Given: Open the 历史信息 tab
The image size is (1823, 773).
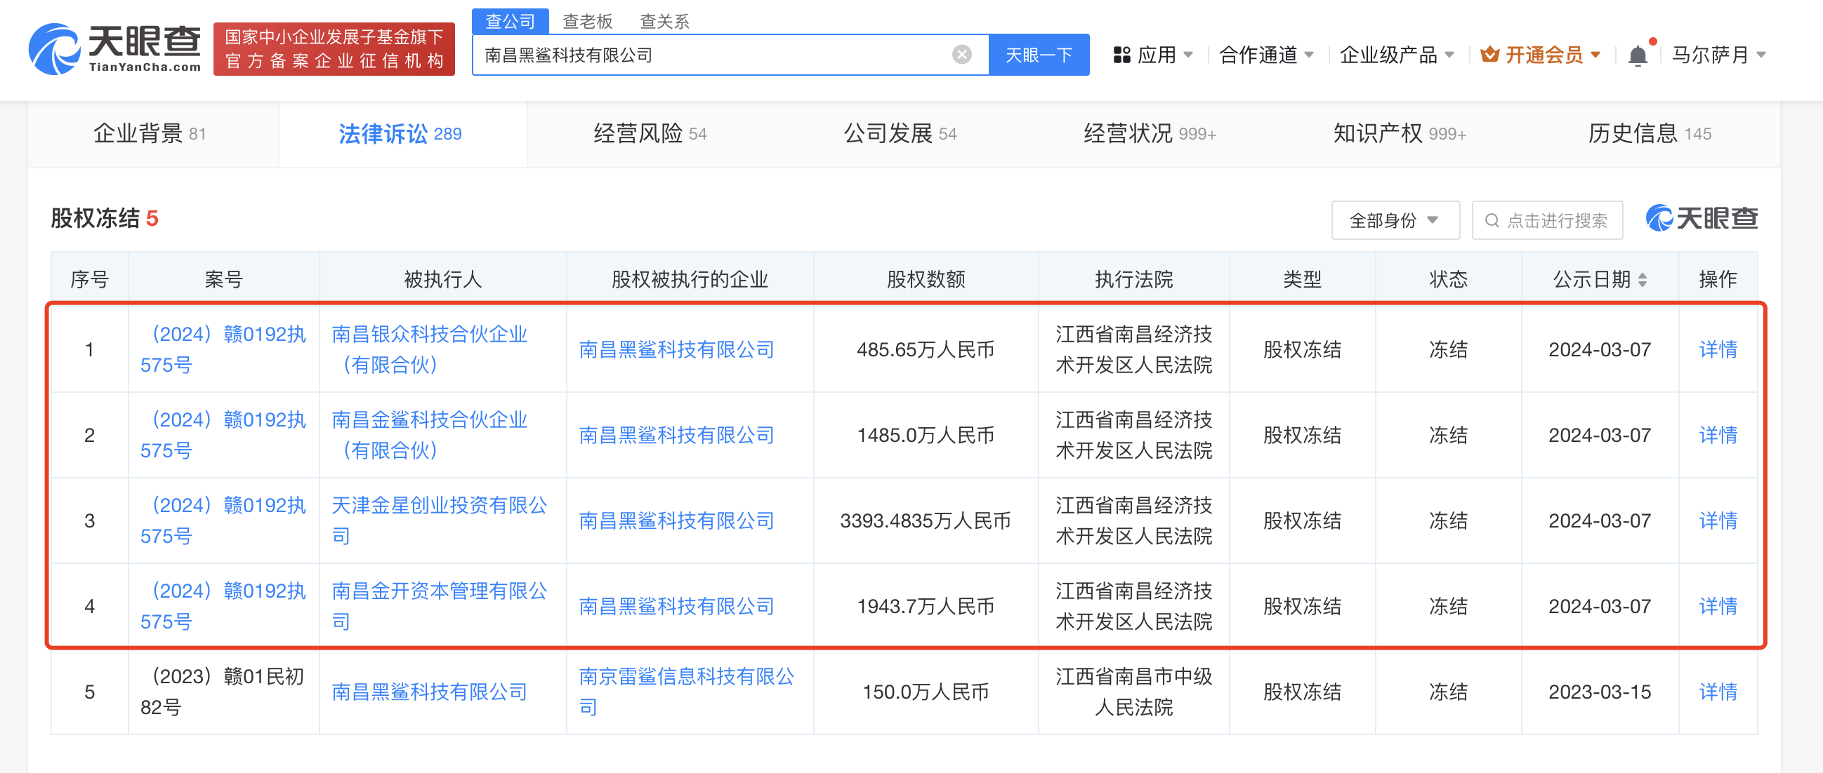Looking at the screenshot, I should click(1650, 133).
